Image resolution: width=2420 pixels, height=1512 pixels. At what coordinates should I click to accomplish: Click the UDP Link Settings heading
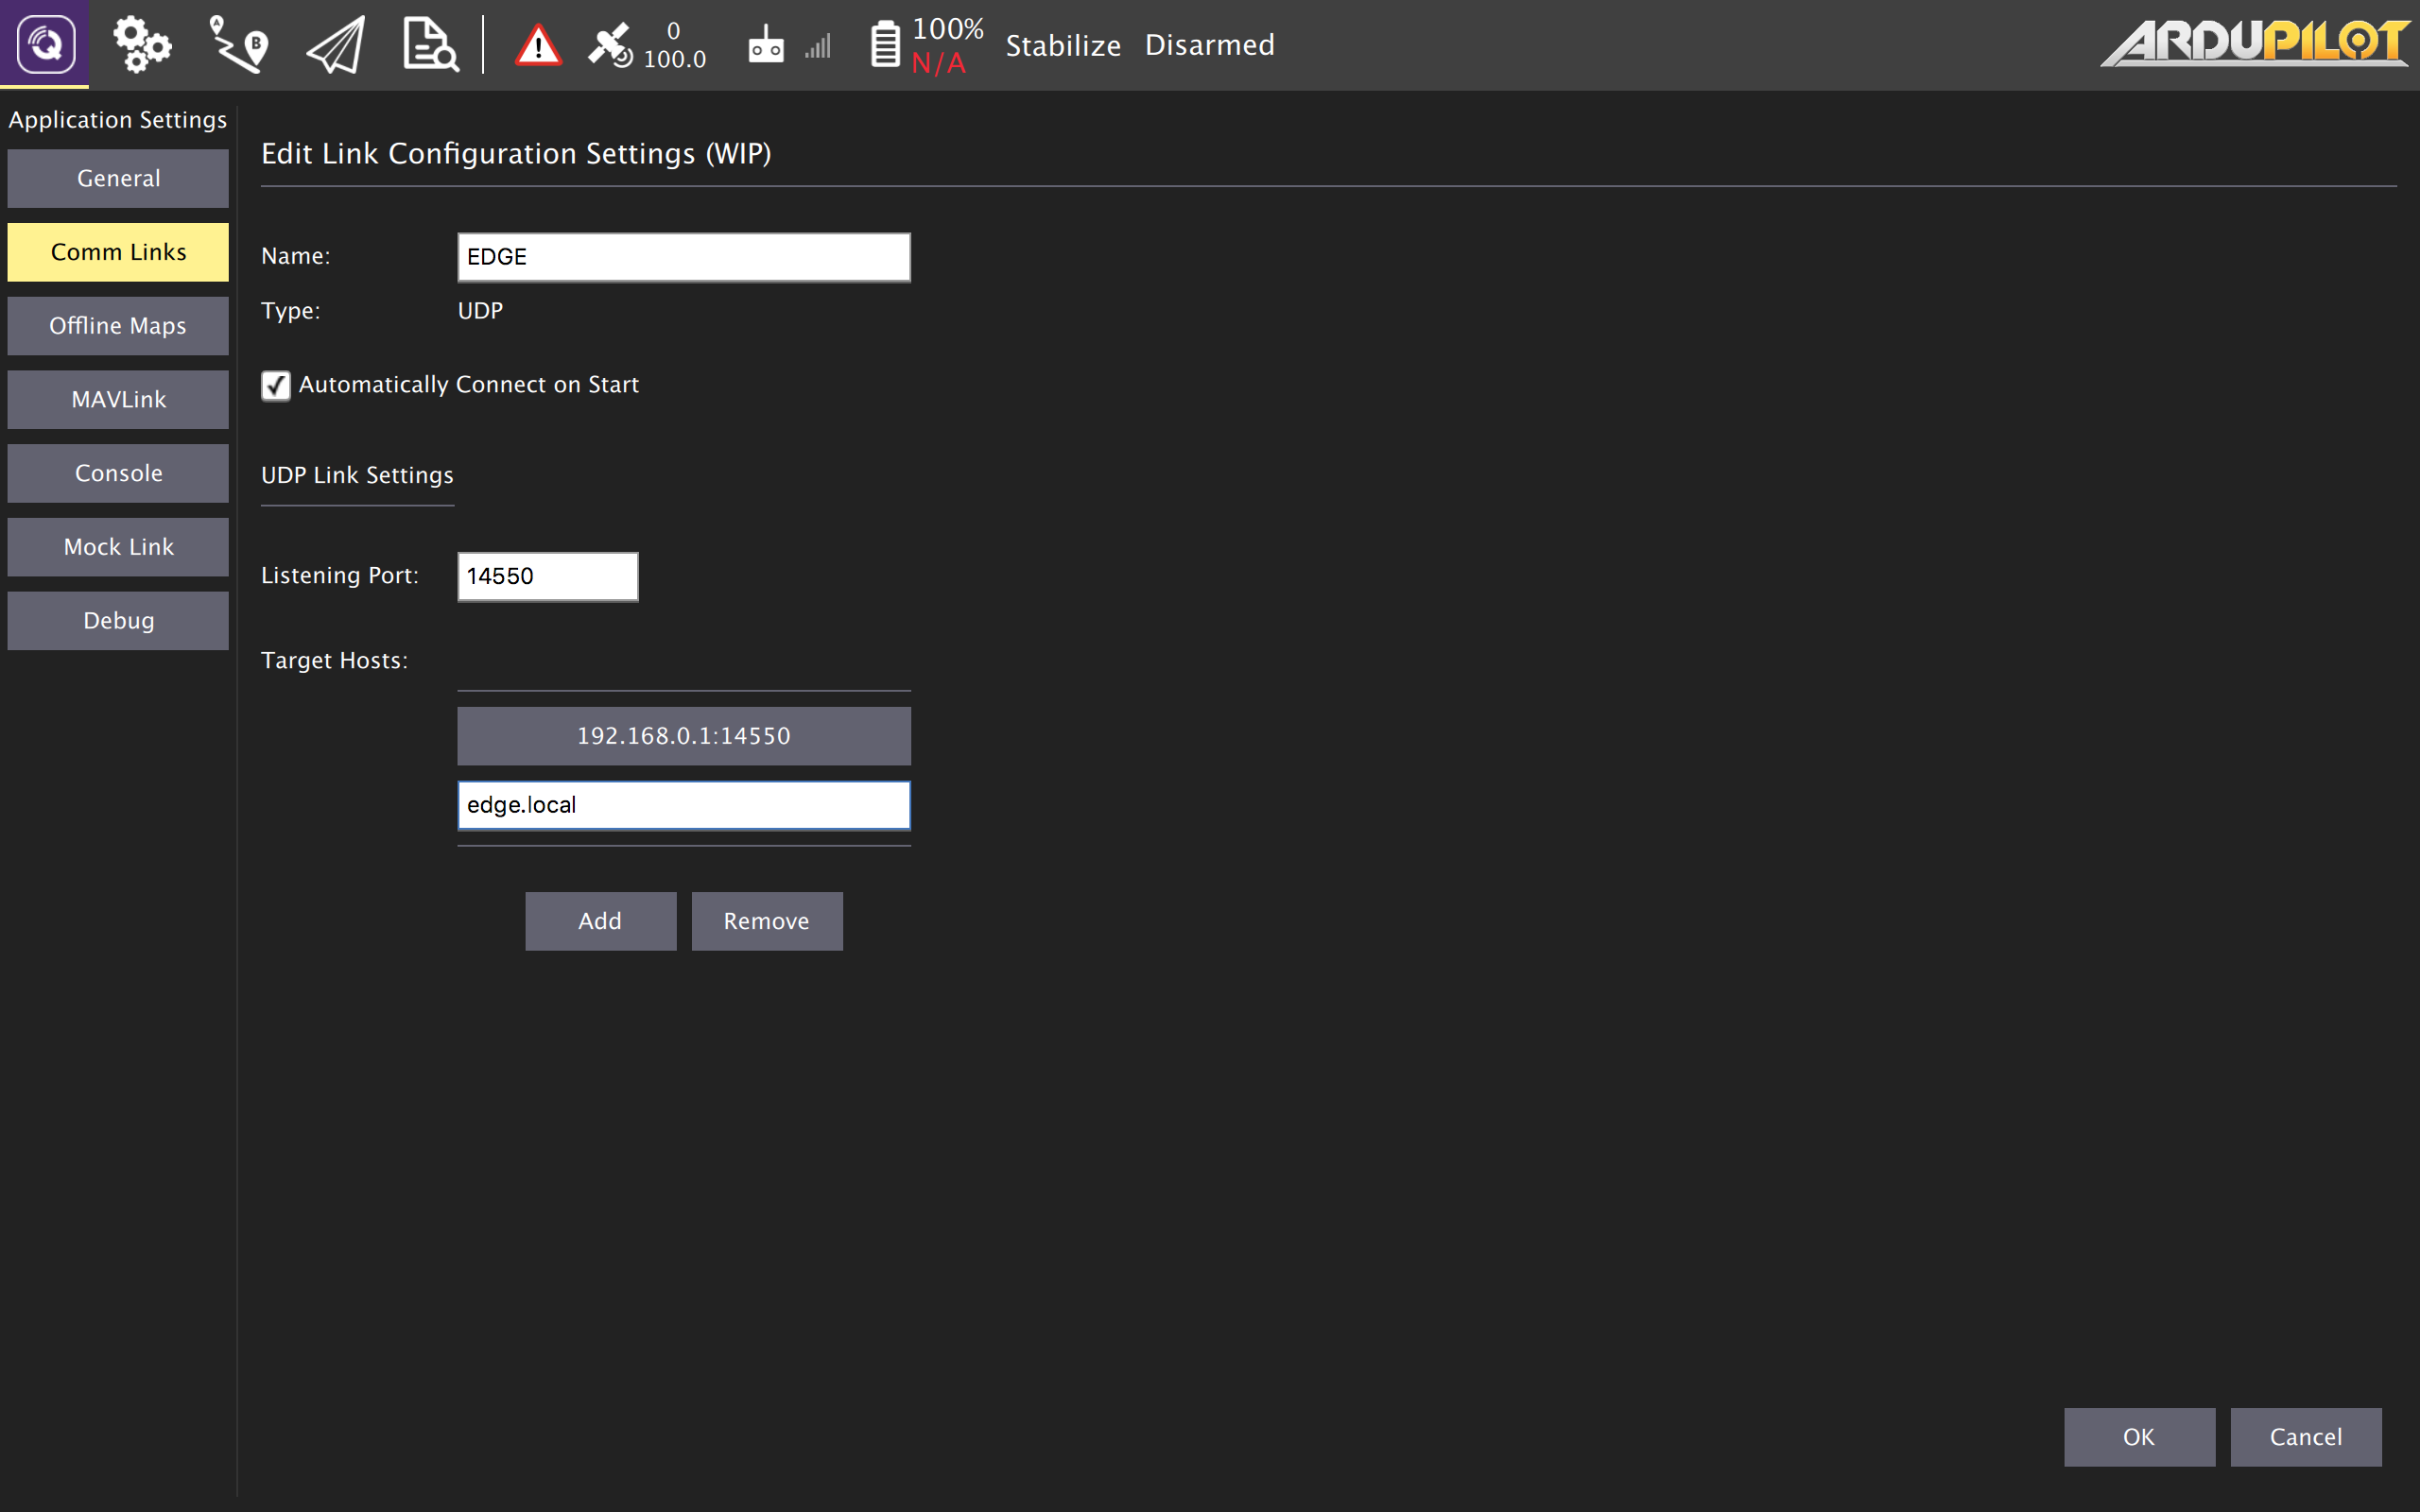coord(357,475)
